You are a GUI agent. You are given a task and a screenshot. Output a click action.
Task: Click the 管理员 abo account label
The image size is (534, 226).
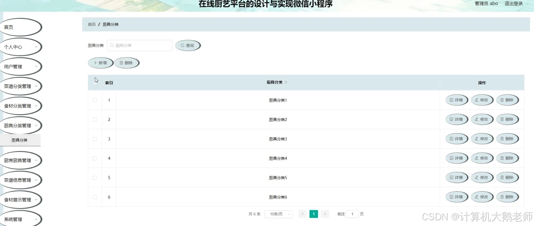click(486, 3)
